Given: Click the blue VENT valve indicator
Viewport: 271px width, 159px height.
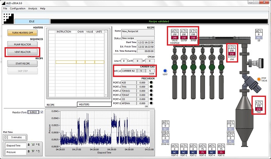Looking at the screenshot, I should (165, 71).
